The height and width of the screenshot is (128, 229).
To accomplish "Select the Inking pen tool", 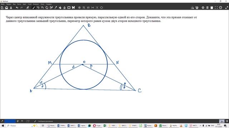I will [x=51, y=8].
